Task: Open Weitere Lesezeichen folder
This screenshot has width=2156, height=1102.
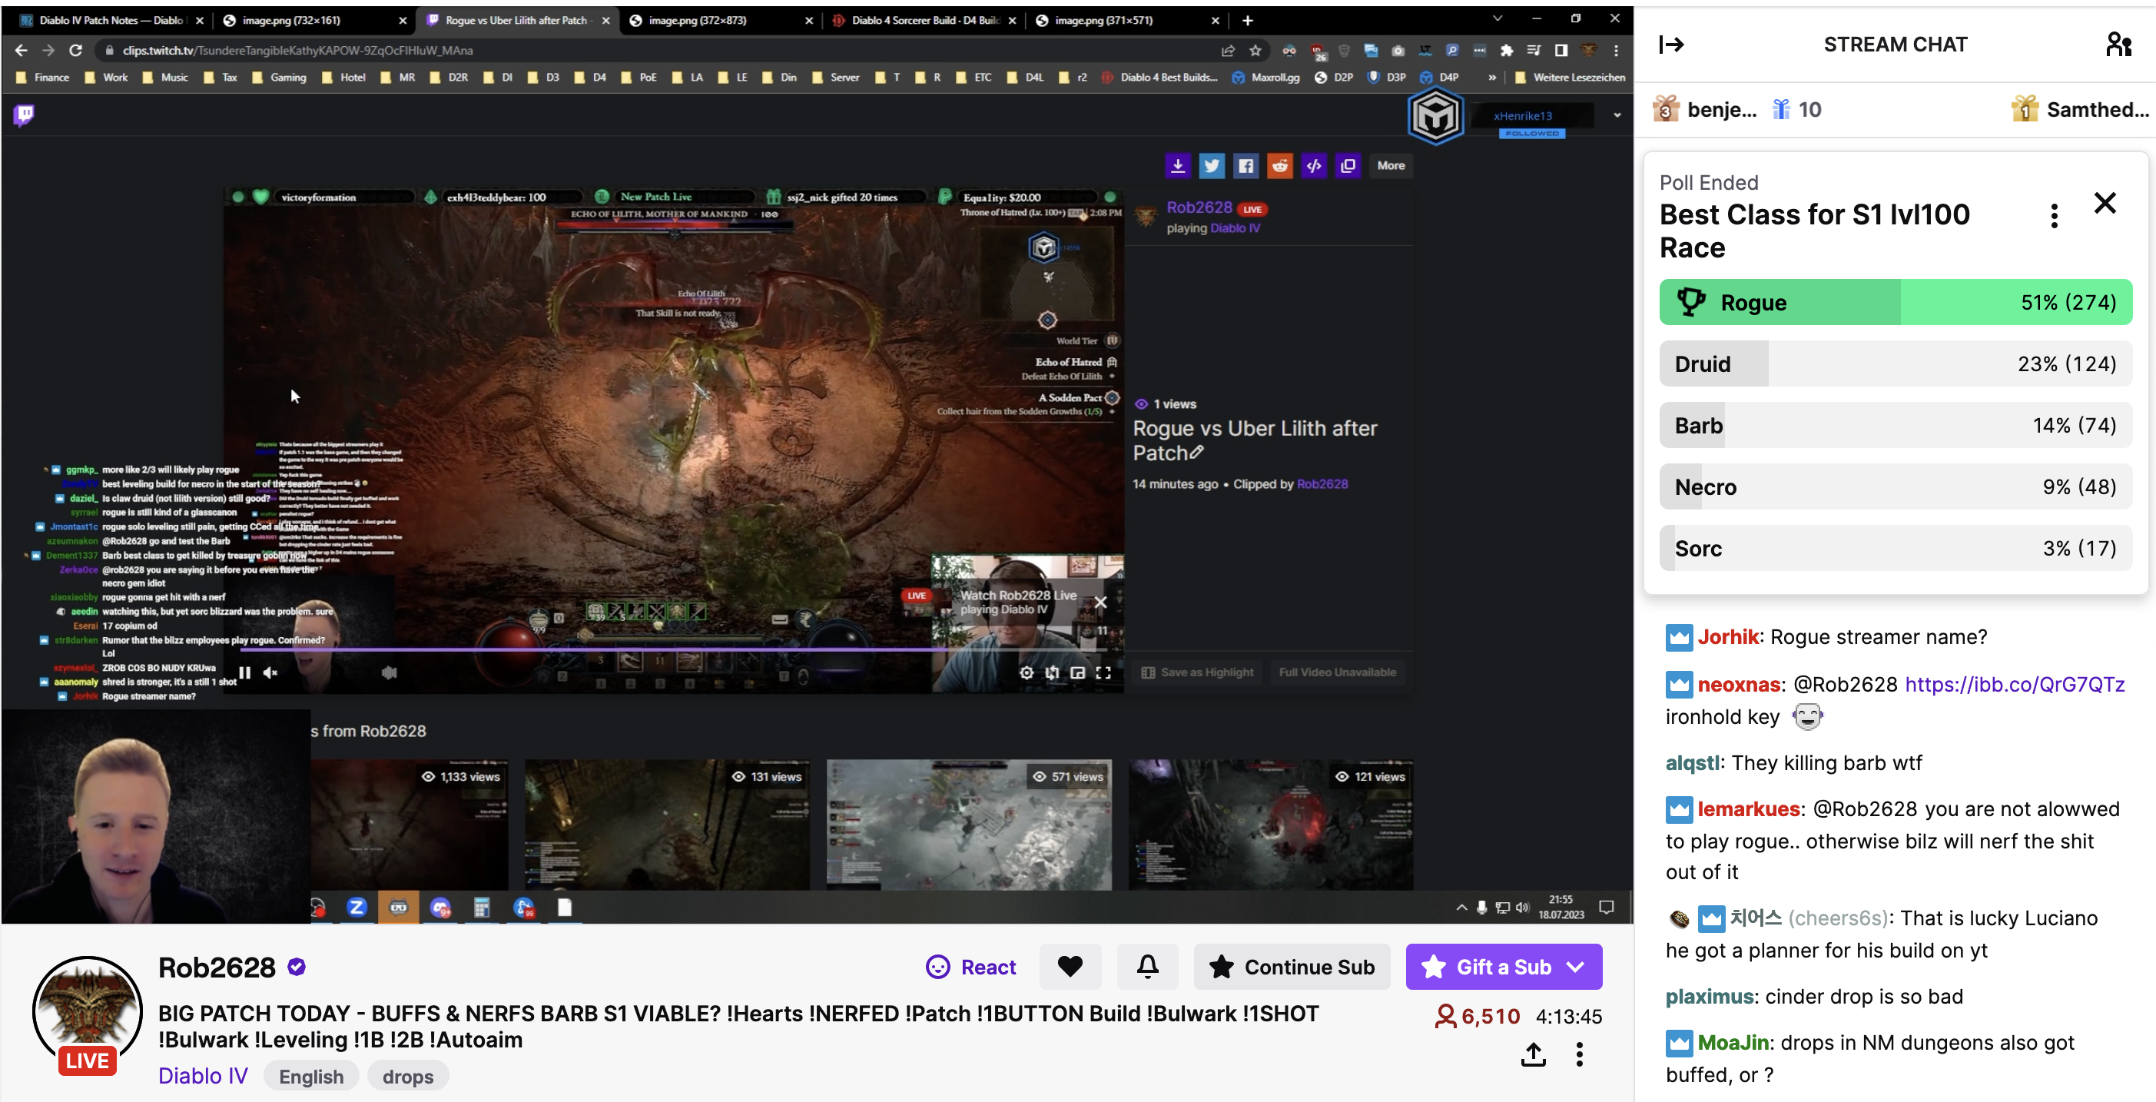Action: click(x=1569, y=77)
